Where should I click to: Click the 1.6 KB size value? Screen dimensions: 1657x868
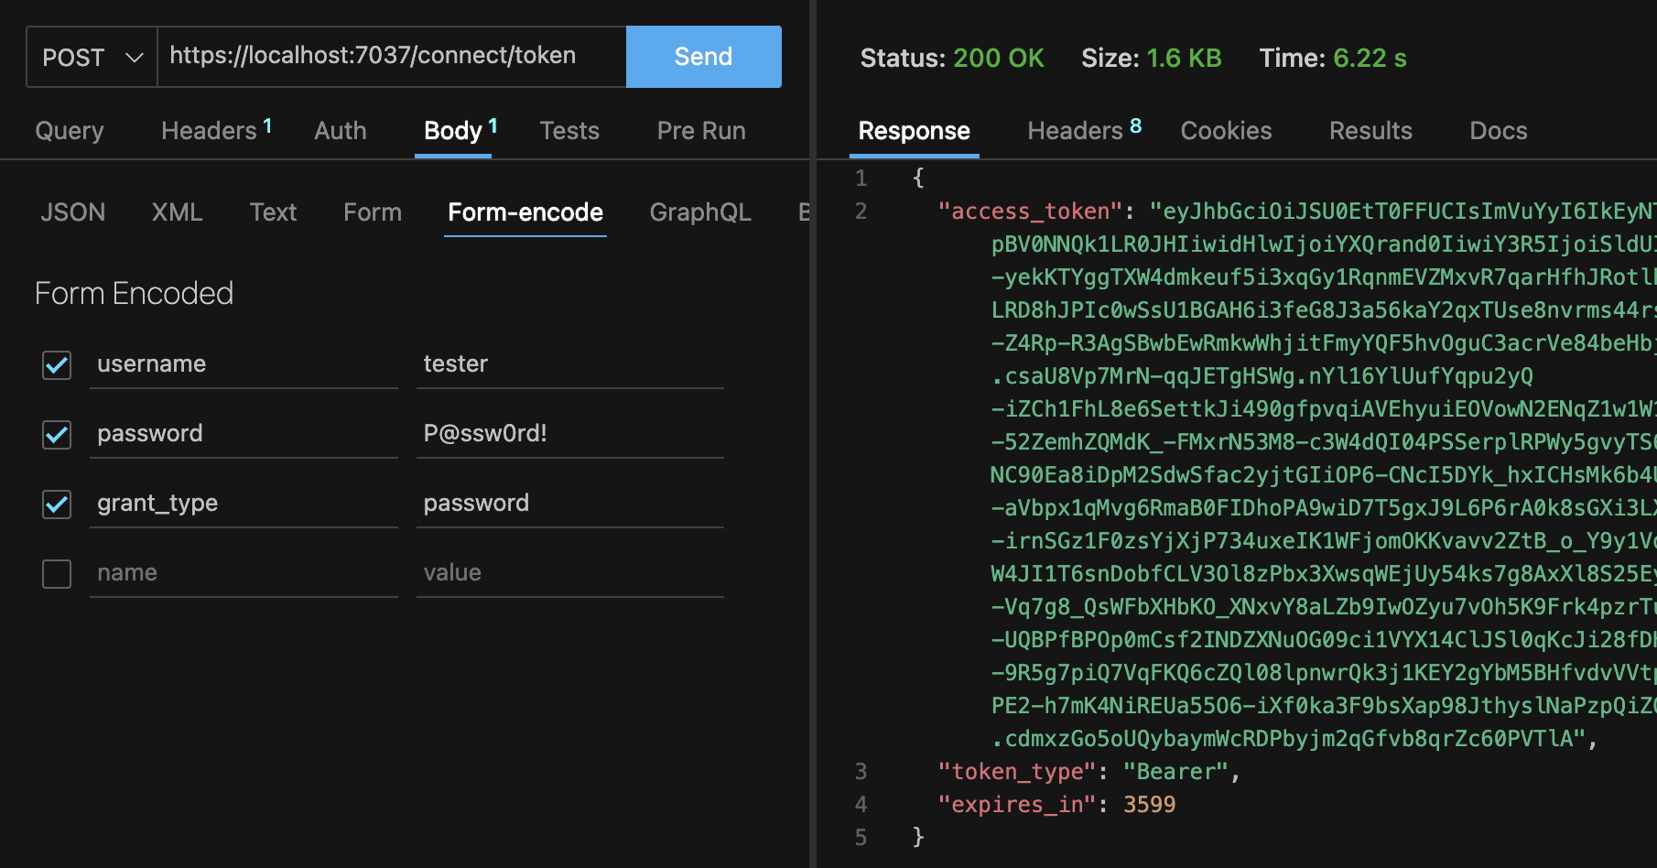[x=1184, y=59]
